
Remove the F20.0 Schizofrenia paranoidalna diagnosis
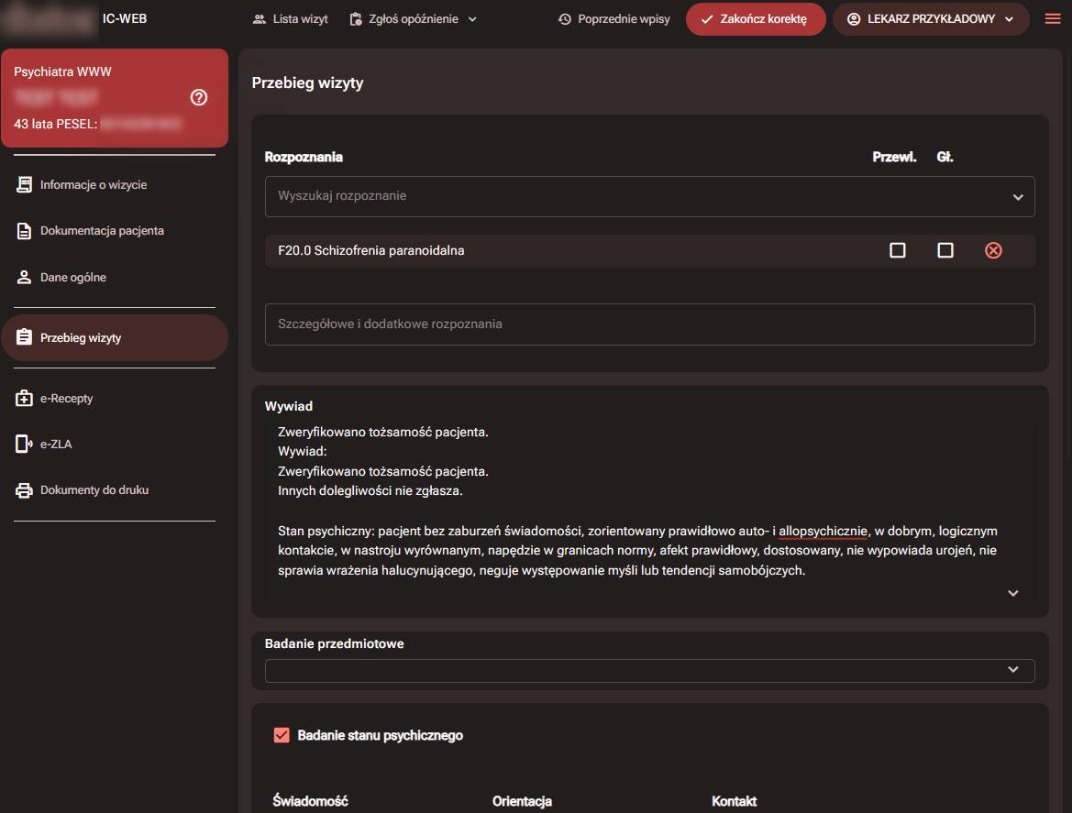coord(993,250)
